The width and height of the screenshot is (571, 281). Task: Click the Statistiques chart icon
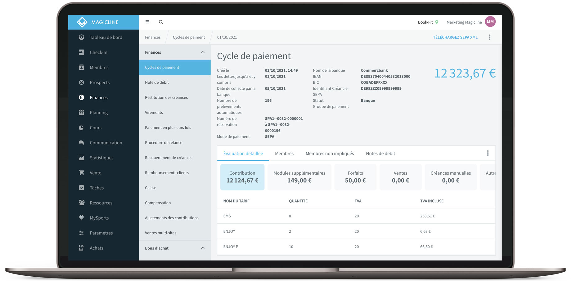81,158
